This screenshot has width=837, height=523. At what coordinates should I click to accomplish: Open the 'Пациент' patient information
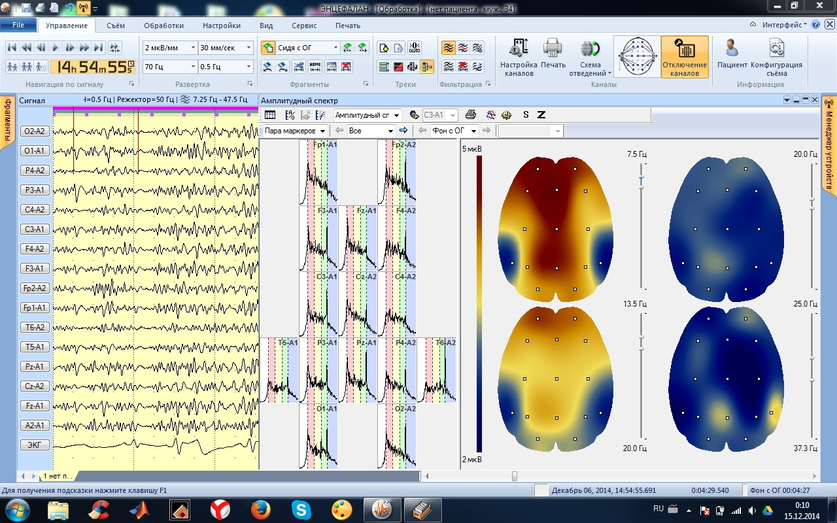point(732,58)
